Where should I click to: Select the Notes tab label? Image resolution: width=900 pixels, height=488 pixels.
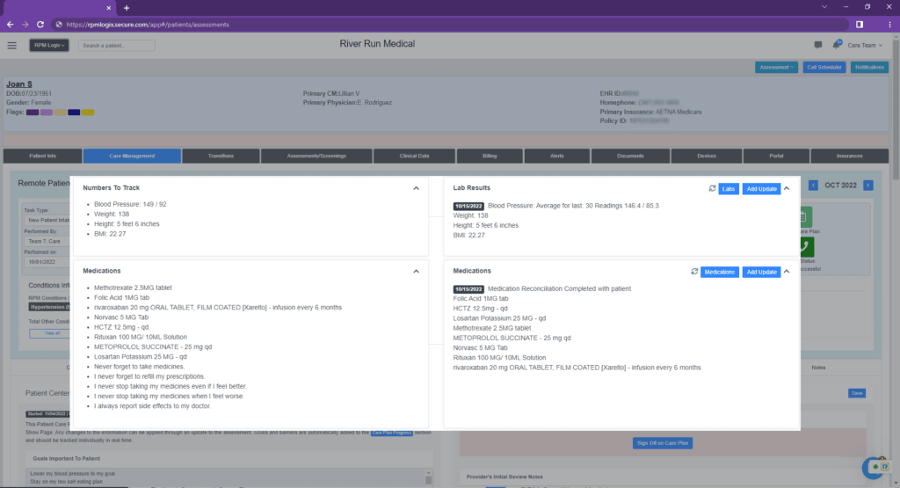(x=818, y=368)
